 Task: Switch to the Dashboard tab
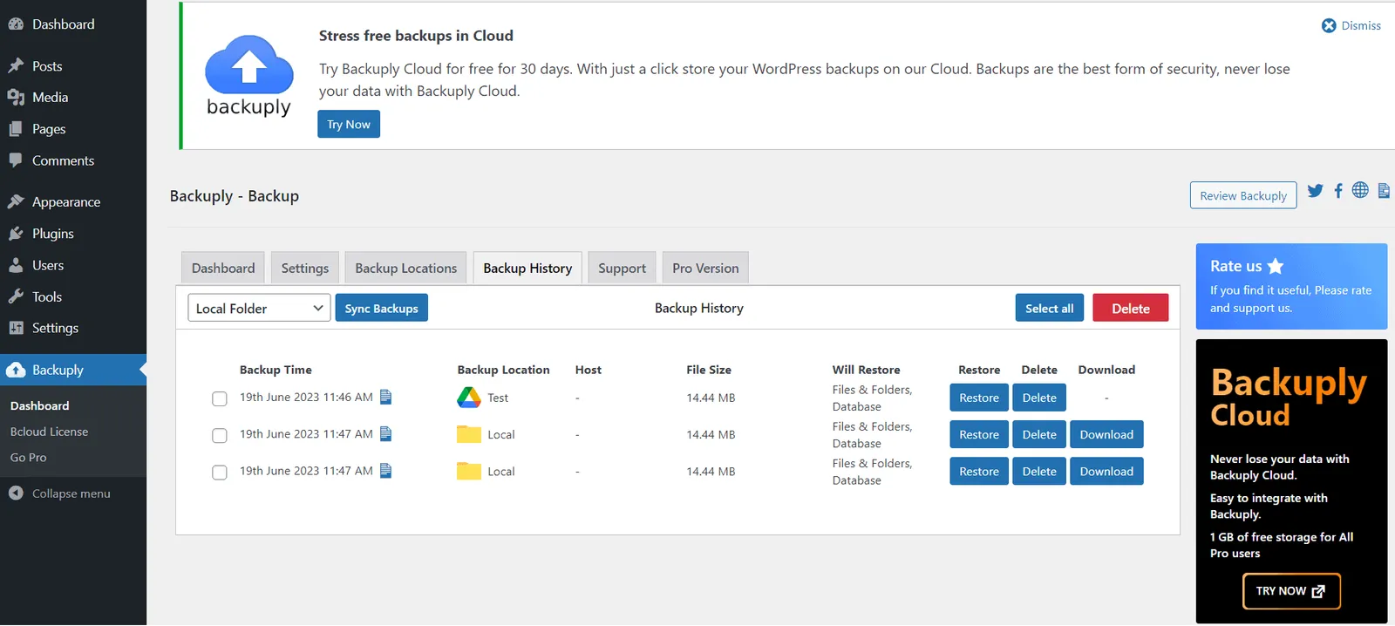tap(223, 268)
